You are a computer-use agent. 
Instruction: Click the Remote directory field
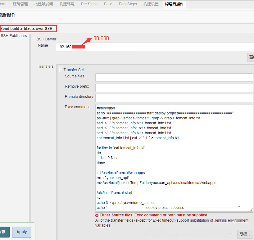(174, 98)
